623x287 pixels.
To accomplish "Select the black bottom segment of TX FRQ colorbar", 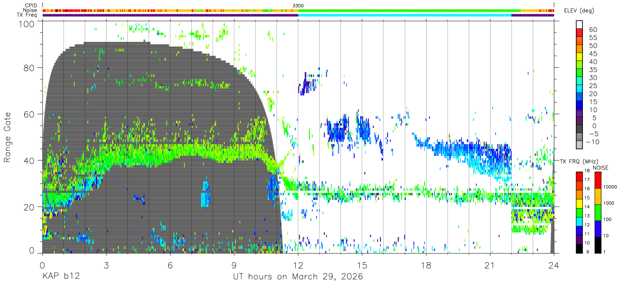I will coord(579,248).
